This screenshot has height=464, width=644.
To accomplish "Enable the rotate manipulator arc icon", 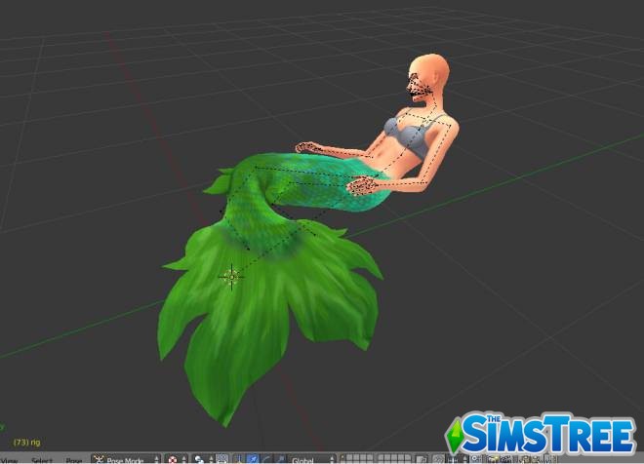I will pyautogui.click(x=264, y=459).
